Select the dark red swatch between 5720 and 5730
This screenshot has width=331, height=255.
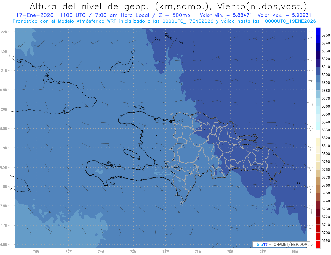coord(318,213)
